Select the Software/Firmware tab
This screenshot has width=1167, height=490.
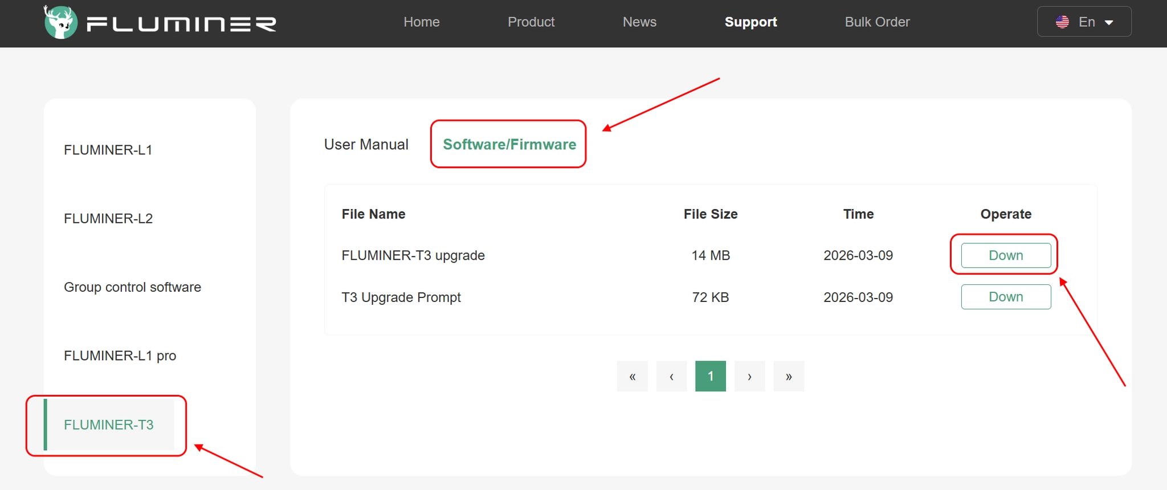pos(509,145)
